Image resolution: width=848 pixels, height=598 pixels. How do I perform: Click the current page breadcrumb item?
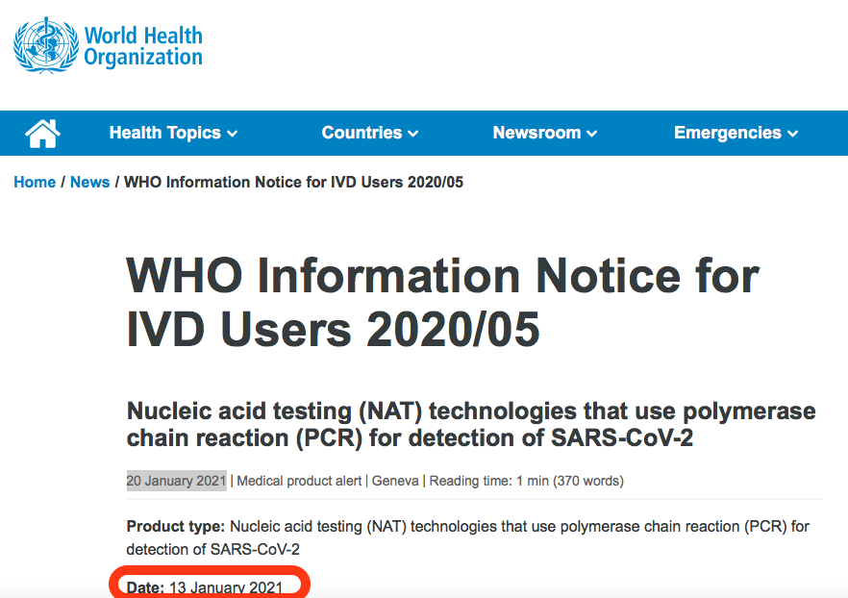click(x=291, y=182)
